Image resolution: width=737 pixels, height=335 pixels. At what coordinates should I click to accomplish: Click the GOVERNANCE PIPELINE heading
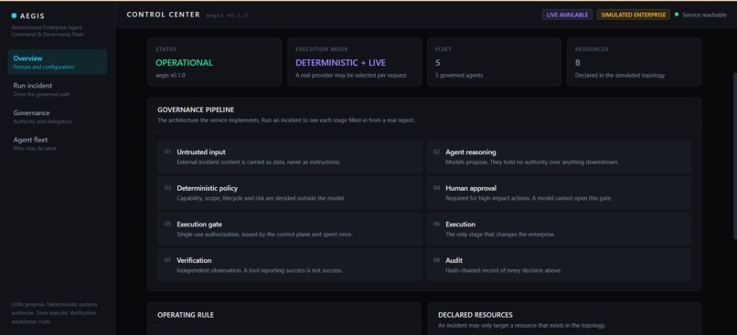(196, 110)
